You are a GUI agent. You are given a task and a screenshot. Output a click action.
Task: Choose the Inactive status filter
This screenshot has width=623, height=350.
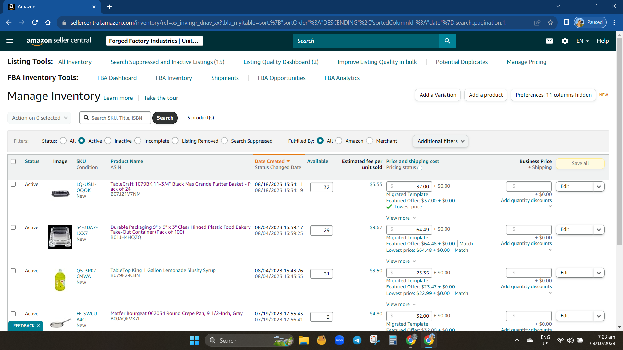[x=108, y=141]
